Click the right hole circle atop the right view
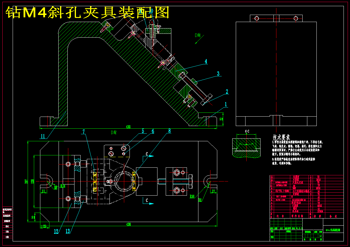Image resolution: width=350 pixels, height=247 pixels. (296, 18)
